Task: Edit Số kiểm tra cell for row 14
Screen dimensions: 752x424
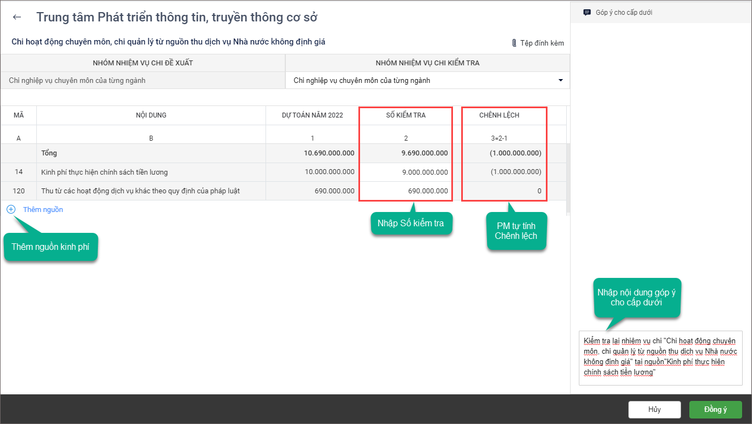Action: [x=406, y=172]
